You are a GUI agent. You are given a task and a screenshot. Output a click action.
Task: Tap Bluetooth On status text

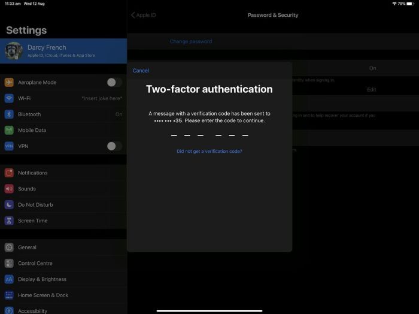click(119, 114)
